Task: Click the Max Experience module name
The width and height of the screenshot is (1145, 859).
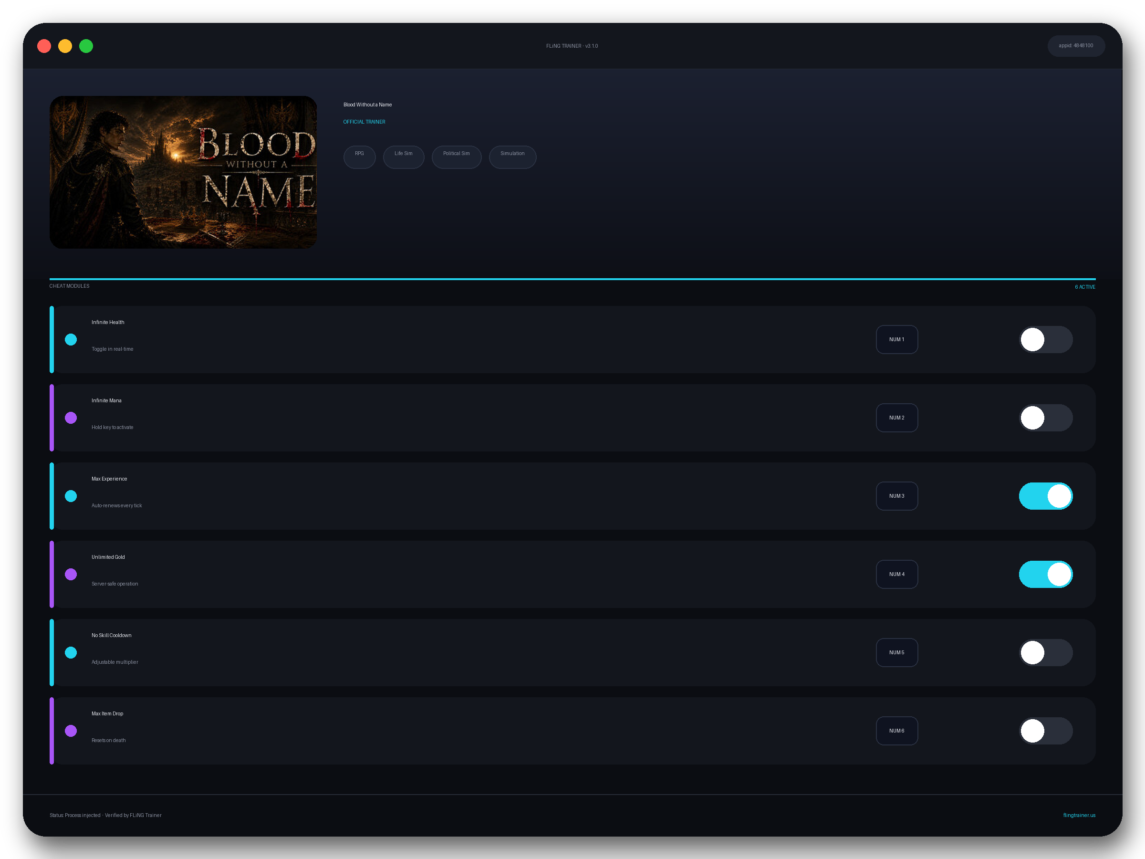Action: 109,479
